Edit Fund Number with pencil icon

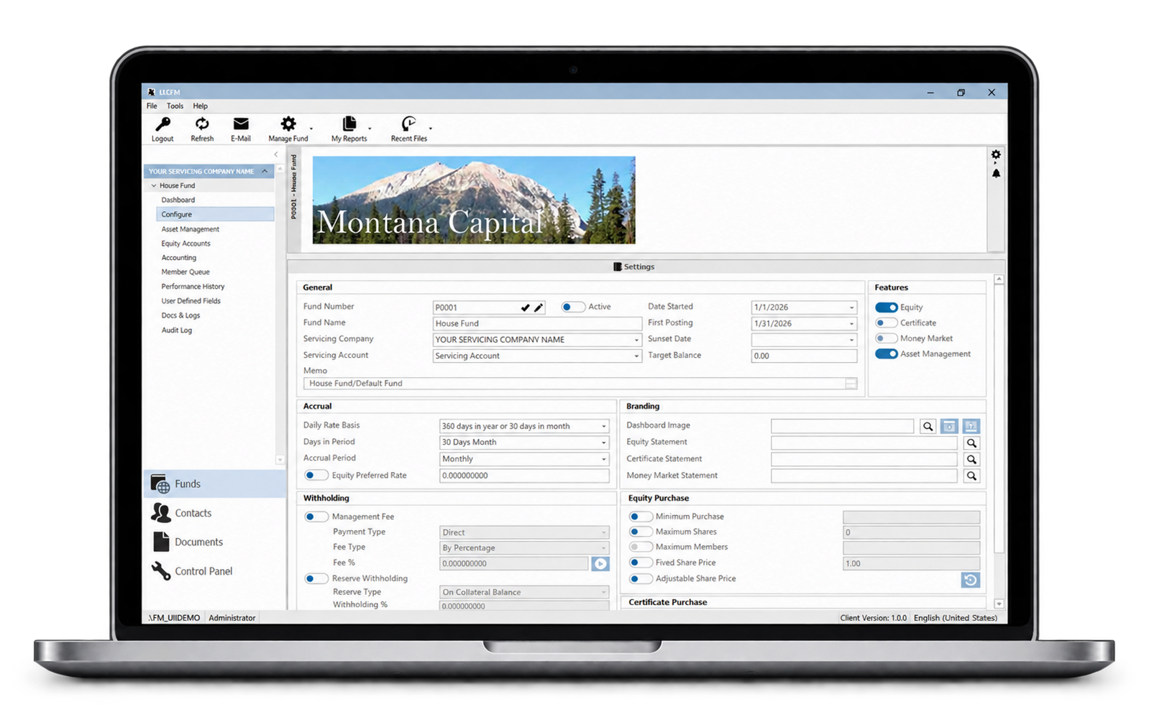[x=539, y=308]
